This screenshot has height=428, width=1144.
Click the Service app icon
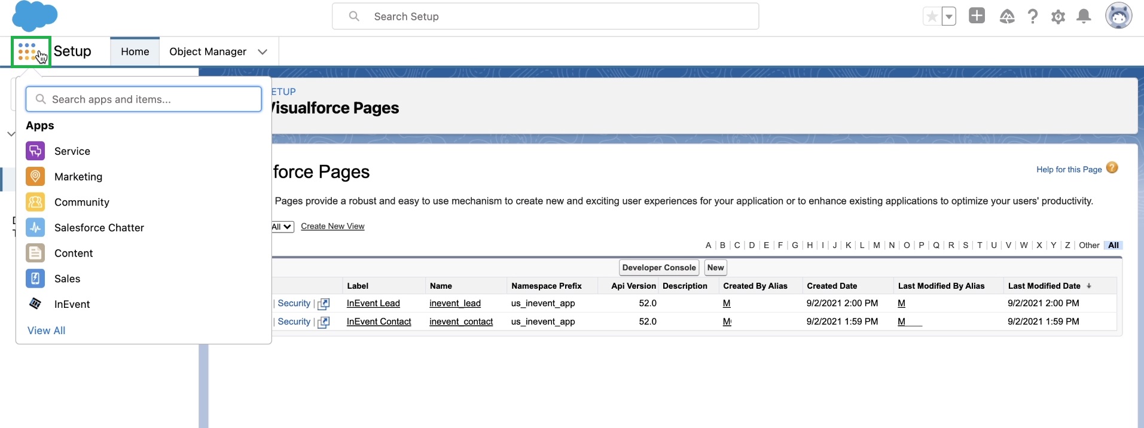point(35,151)
